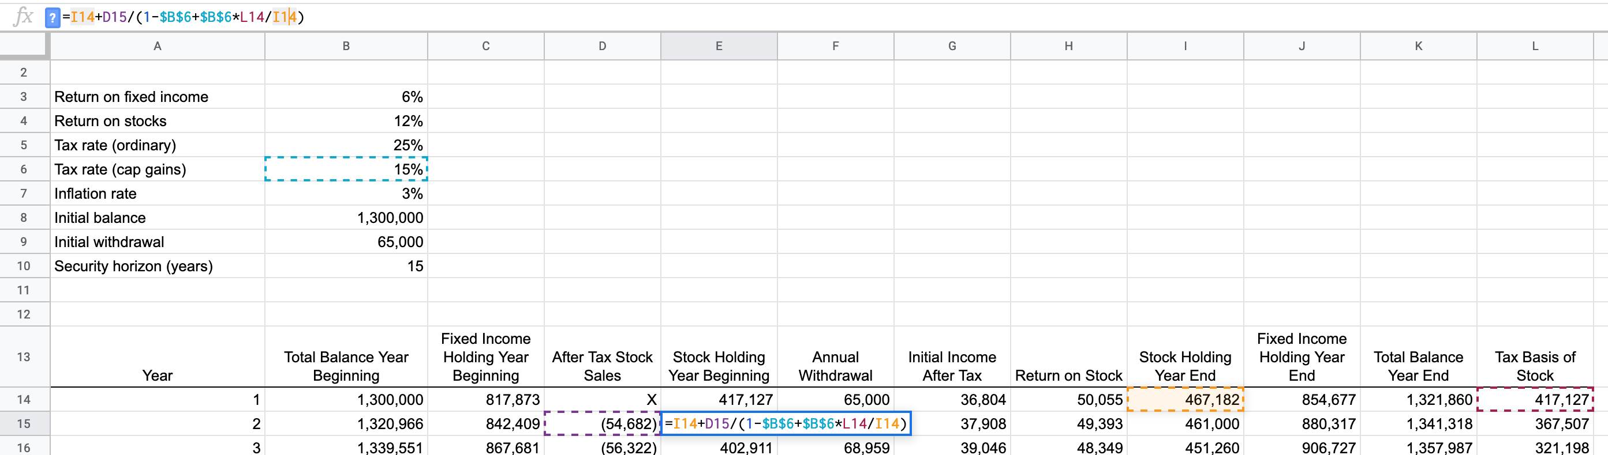Image resolution: width=1608 pixels, height=455 pixels.
Task: Select row 15 header
Action: 24,424
